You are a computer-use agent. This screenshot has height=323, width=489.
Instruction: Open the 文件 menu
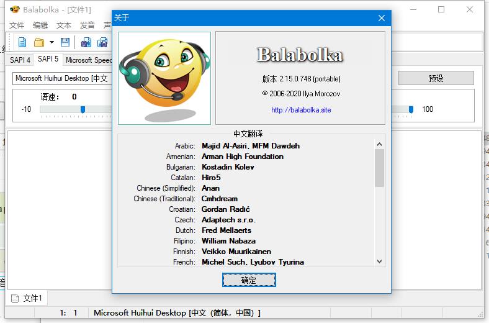(x=17, y=25)
